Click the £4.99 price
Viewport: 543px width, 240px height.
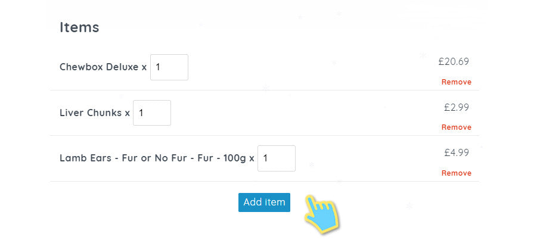[456, 152]
